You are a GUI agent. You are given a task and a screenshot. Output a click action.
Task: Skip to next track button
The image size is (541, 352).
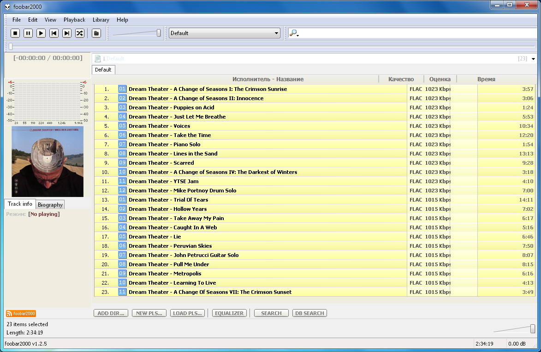click(67, 33)
